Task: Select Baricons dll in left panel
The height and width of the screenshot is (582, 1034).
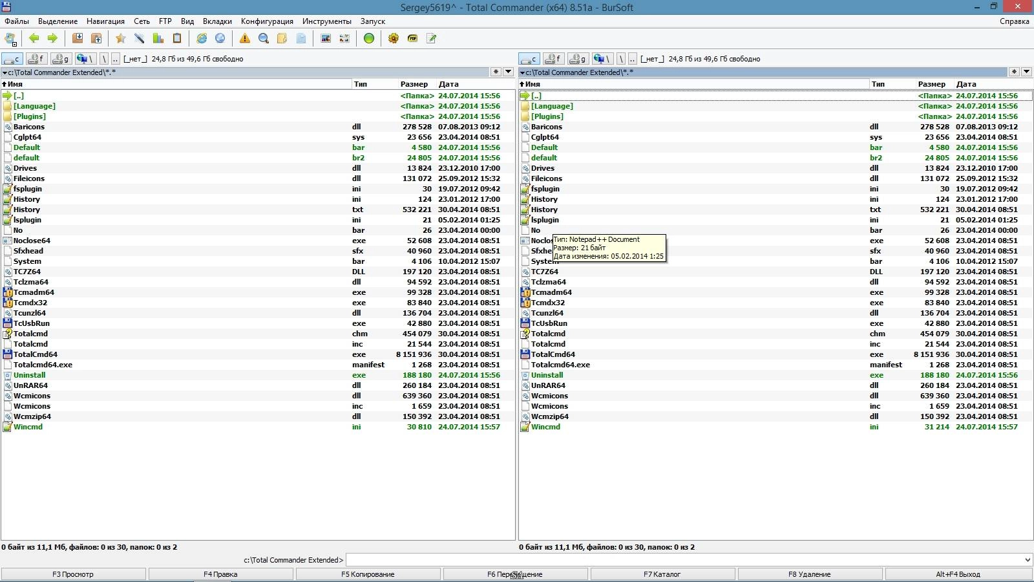Action: click(258, 127)
